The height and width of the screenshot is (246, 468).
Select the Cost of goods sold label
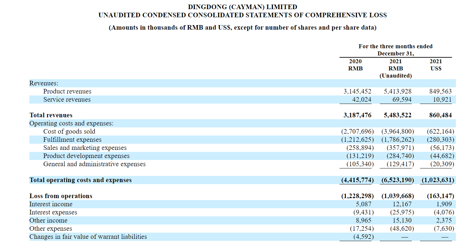coord(69,132)
